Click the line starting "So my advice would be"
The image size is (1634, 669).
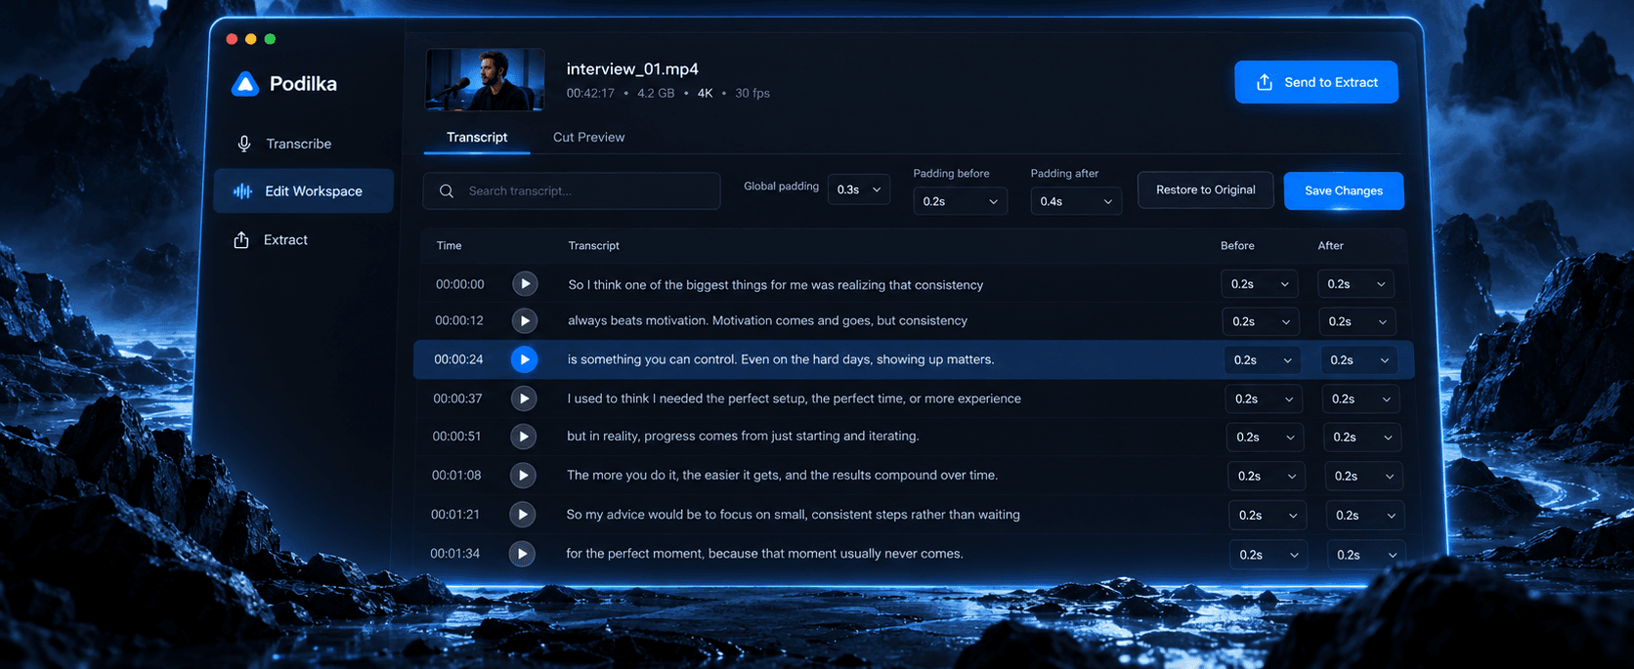pos(793,515)
